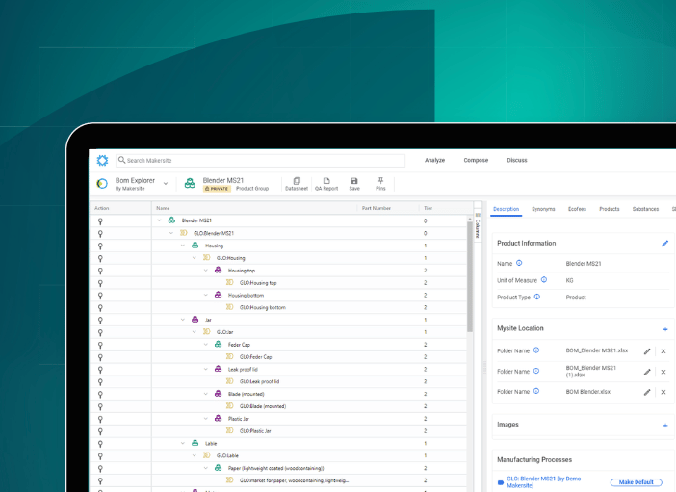Viewport: 676px width, 492px height.
Task: Click the info icon beside Unit of Measure
Action: point(544,280)
